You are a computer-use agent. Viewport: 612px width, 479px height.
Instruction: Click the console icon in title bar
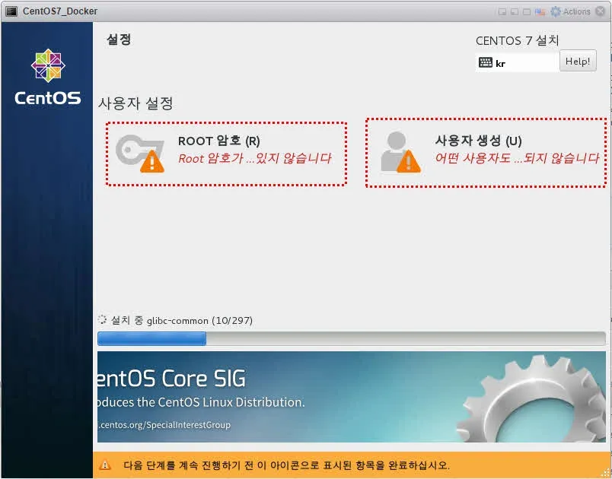coord(11,11)
